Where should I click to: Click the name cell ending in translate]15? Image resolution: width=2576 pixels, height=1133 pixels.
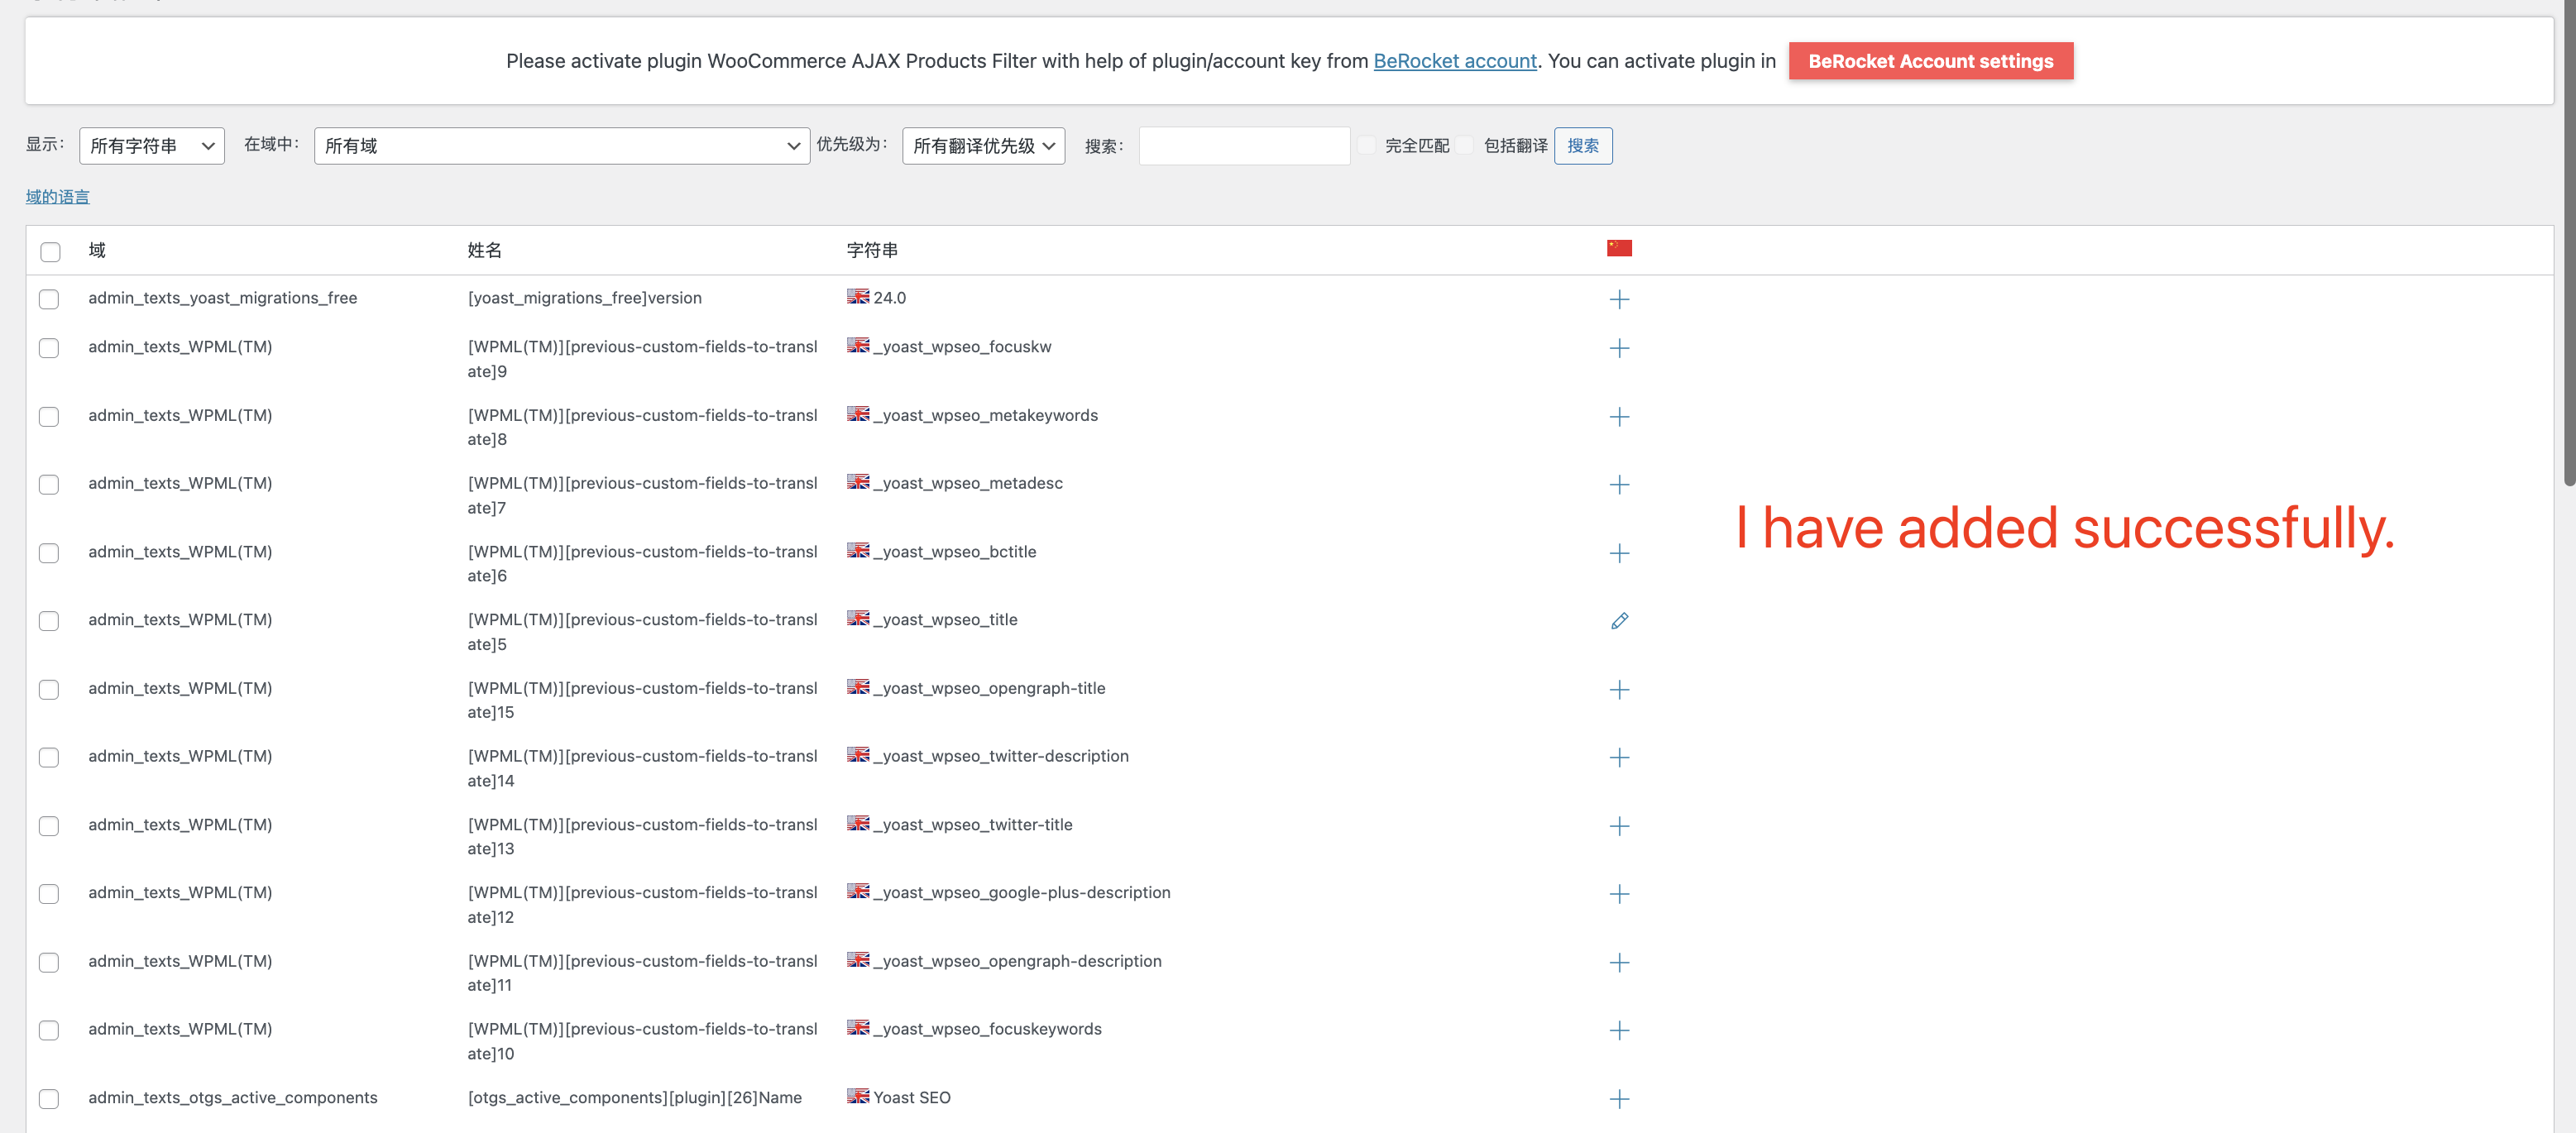[x=642, y=700]
